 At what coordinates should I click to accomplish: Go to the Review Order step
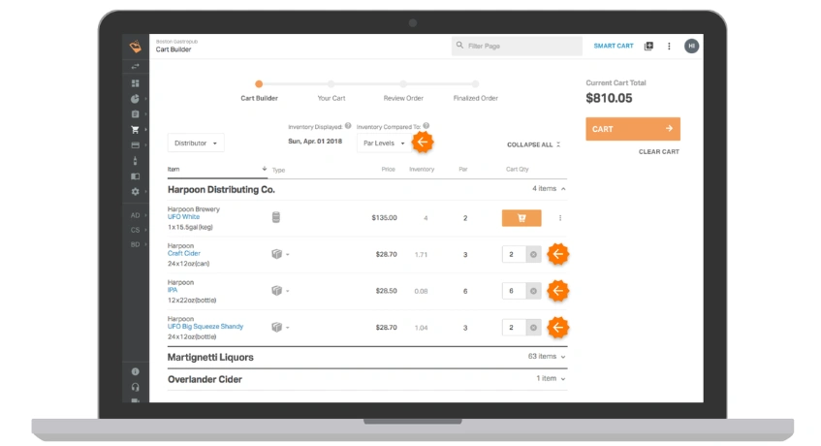click(x=403, y=98)
